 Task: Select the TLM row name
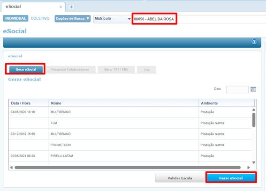tap(53, 123)
